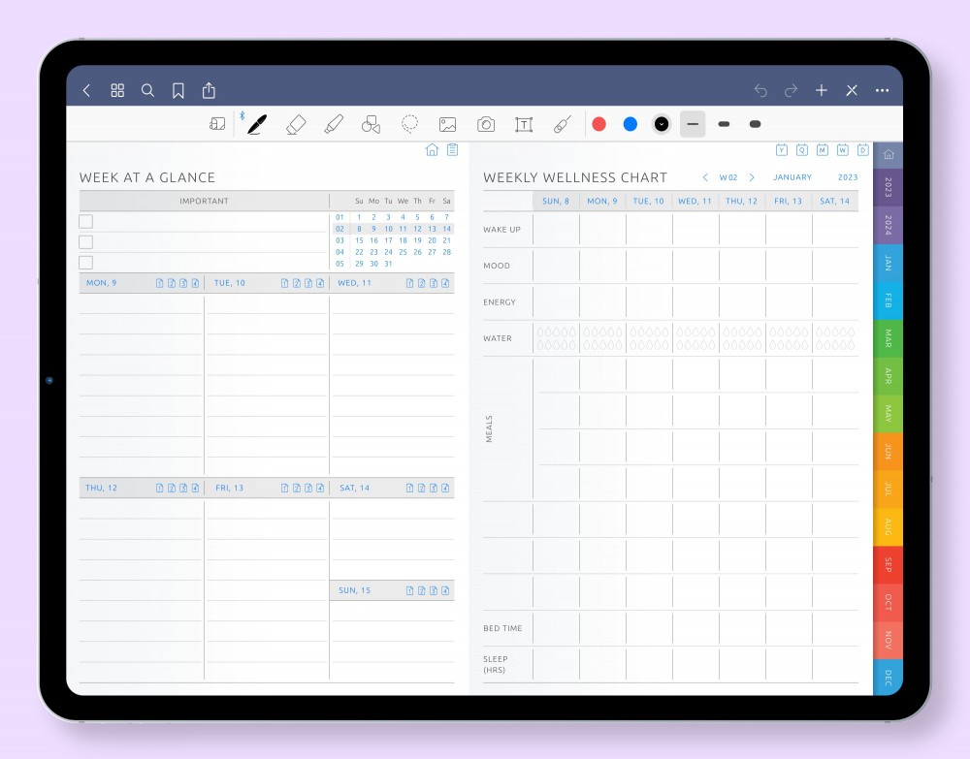Open the home tab in side index
970x759 pixels.
click(x=889, y=154)
